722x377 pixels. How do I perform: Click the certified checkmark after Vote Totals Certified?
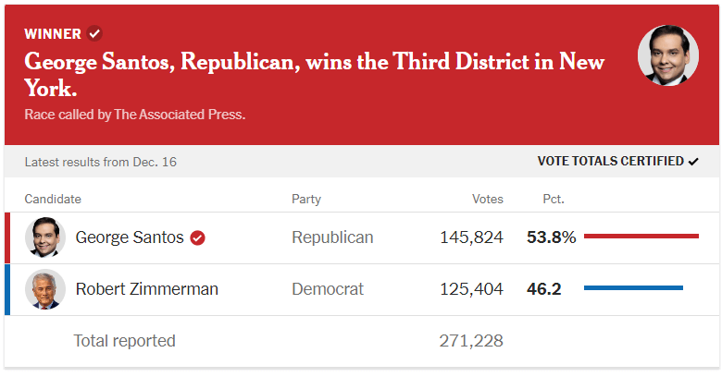(x=693, y=162)
